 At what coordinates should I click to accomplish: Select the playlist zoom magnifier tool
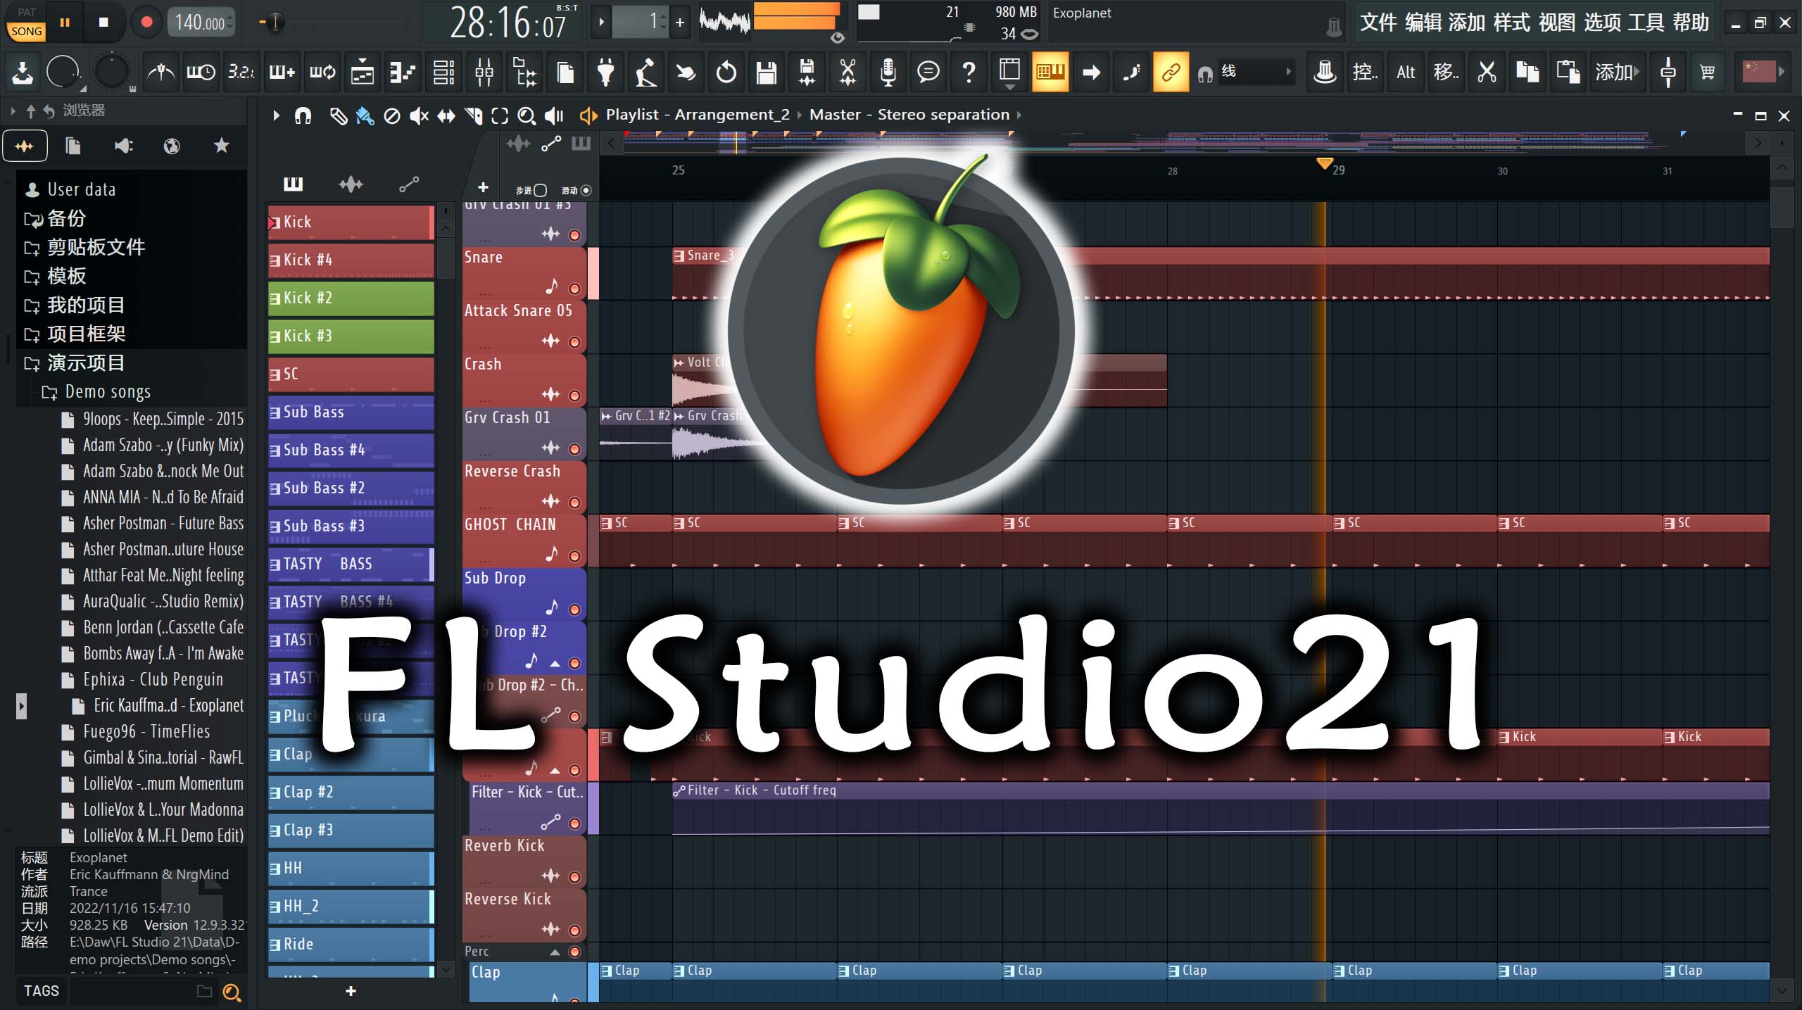[x=527, y=115]
